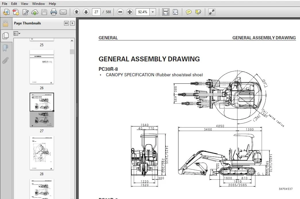Viewport: 300px width, 199px height.
Task: Print the document with printer icon
Action: (53, 12)
